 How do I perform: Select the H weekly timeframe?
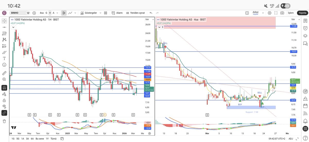point(50,13)
